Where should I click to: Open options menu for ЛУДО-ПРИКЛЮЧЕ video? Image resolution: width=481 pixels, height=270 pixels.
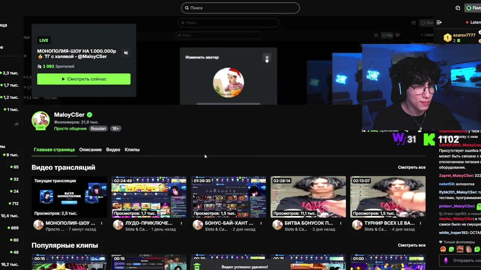click(x=181, y=223)
